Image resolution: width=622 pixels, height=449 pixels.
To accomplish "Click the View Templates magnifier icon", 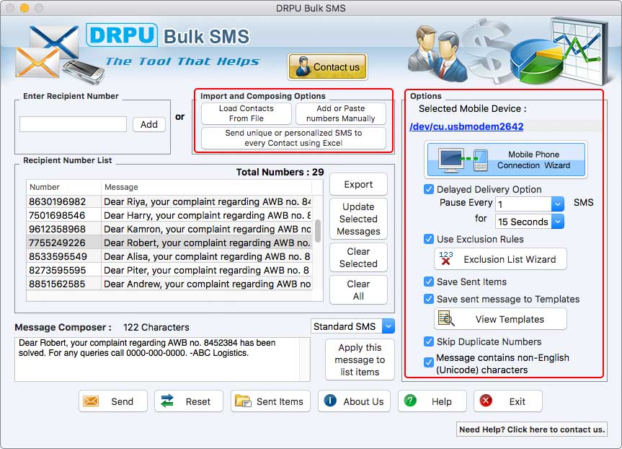I will point(446,318).
